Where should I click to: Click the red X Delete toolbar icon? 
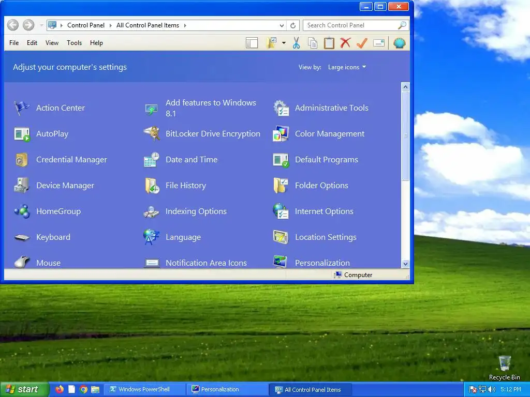pos(345,43)
